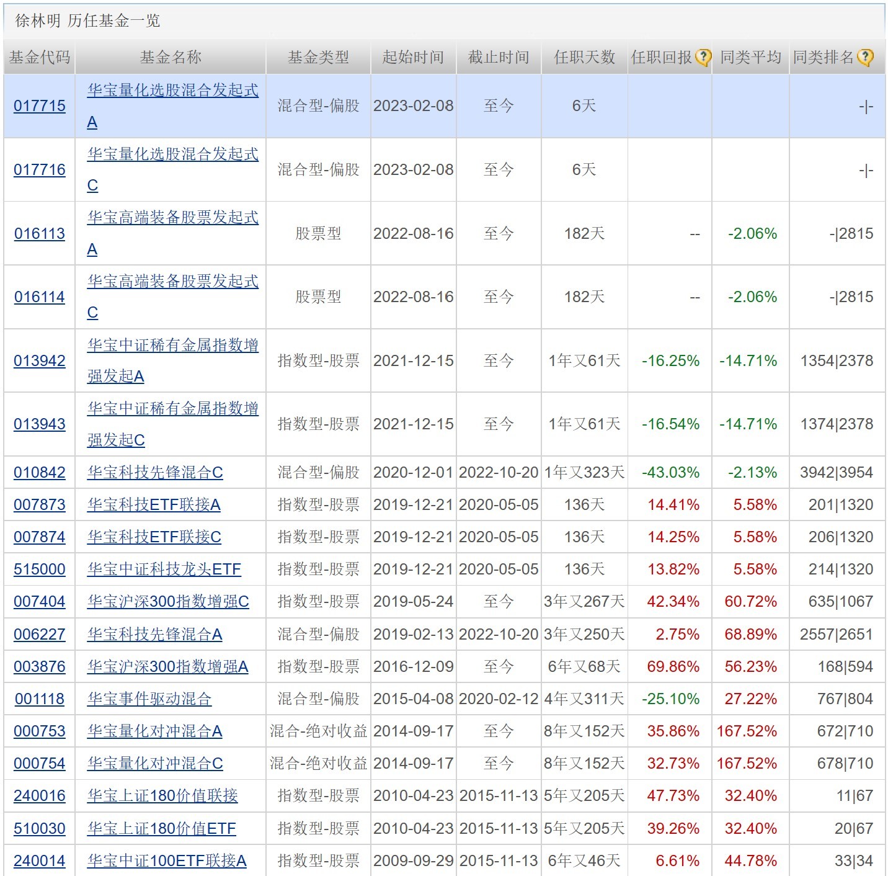This screenshot has height=876, width=888.
Task: Click the 6.61% return value
Action: click(x=677, y=861)
